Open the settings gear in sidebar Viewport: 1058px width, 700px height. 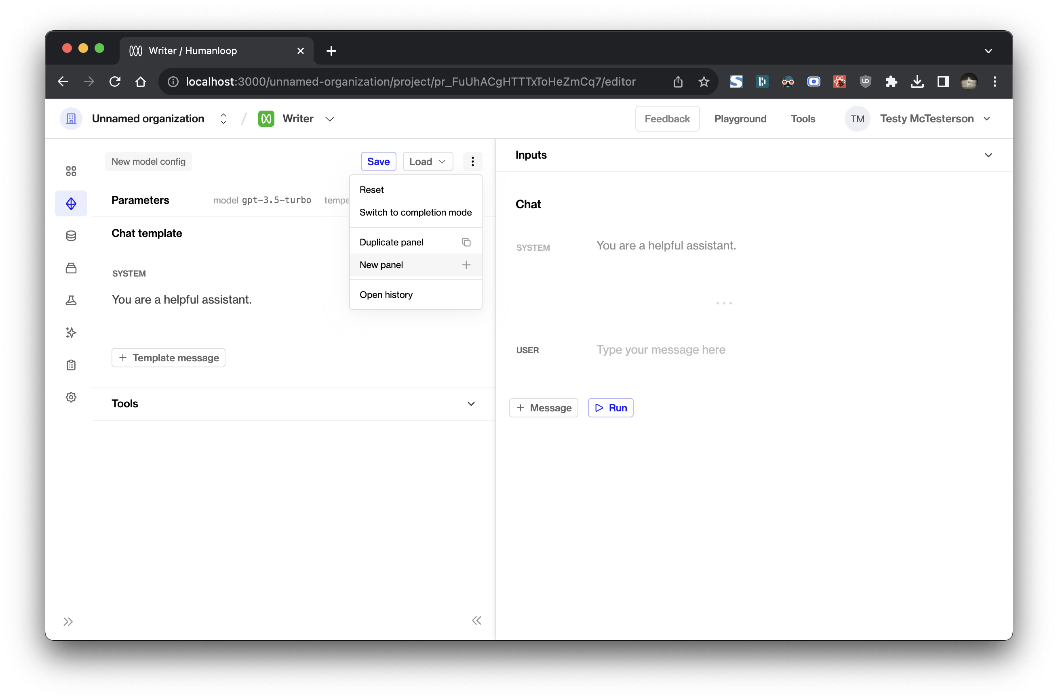(x=71, y=397)
